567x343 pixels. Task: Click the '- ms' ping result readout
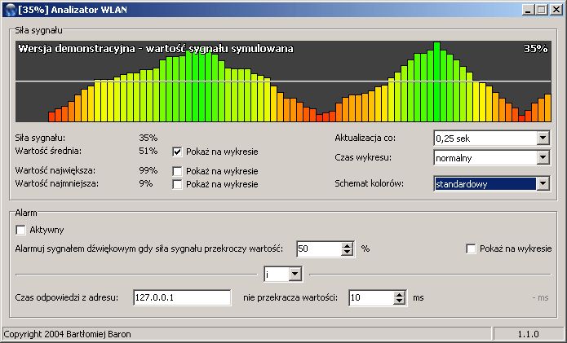coord(541,298)
